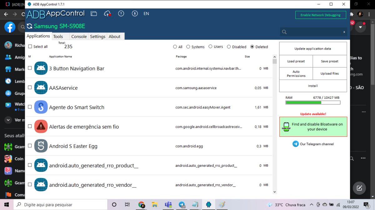Click the cloud upload icon in header

point(107,14)
